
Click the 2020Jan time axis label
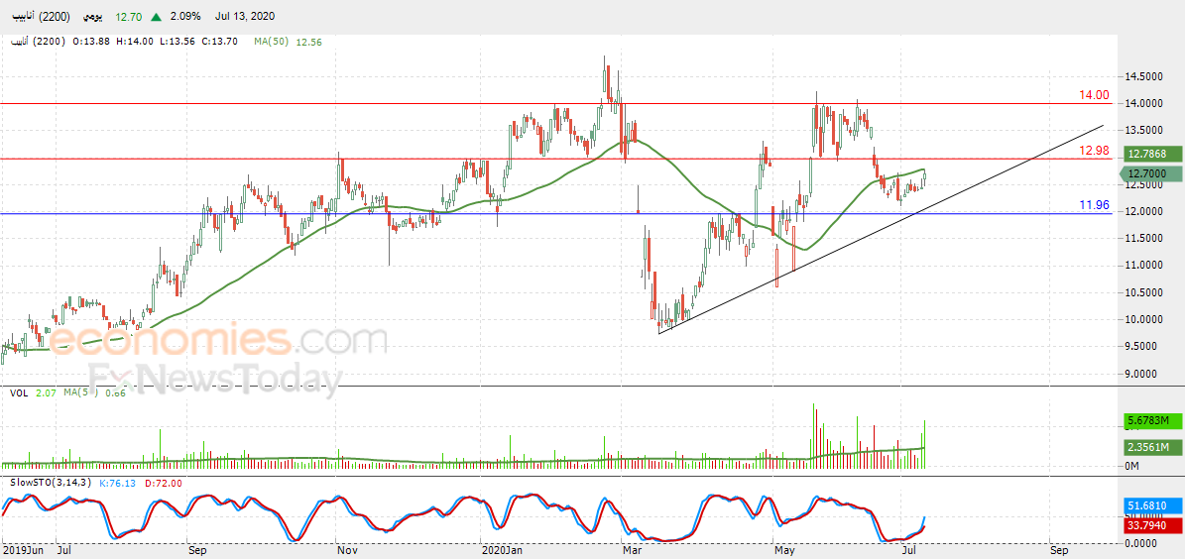(504, 551)
